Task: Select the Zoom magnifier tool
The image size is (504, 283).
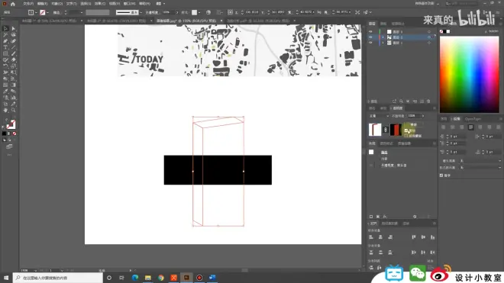Action: 14,110
